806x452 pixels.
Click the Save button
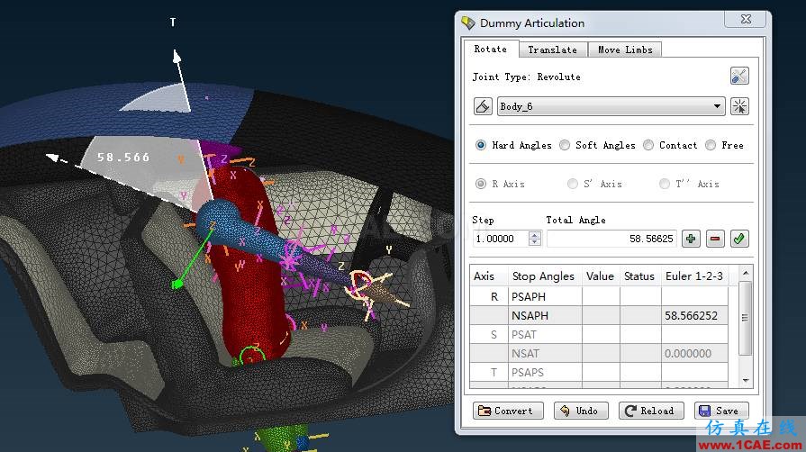721,411
